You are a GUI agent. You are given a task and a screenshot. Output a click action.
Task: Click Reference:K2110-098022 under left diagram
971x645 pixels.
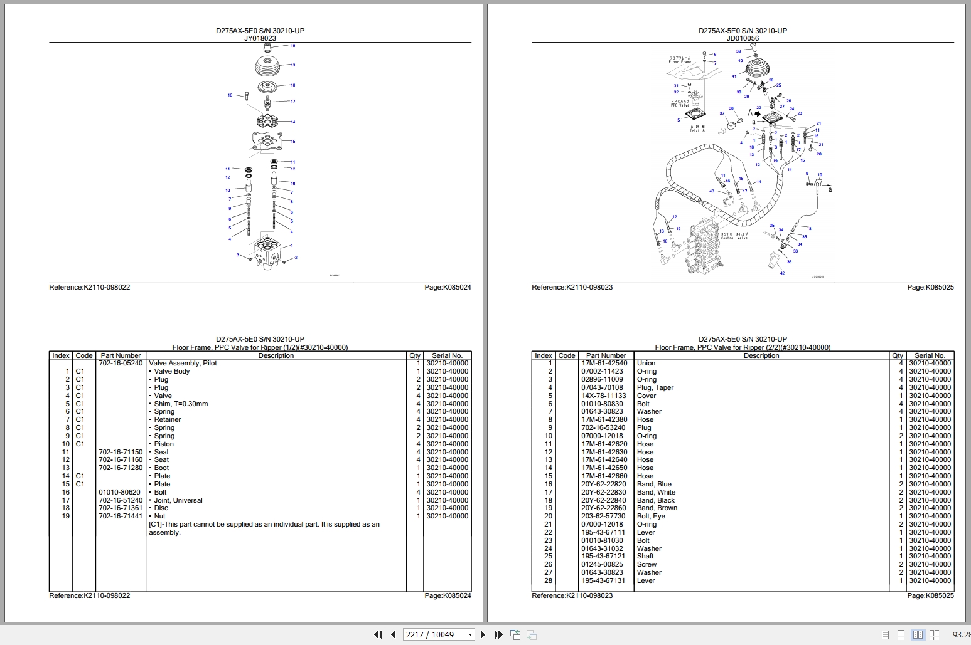90,287
